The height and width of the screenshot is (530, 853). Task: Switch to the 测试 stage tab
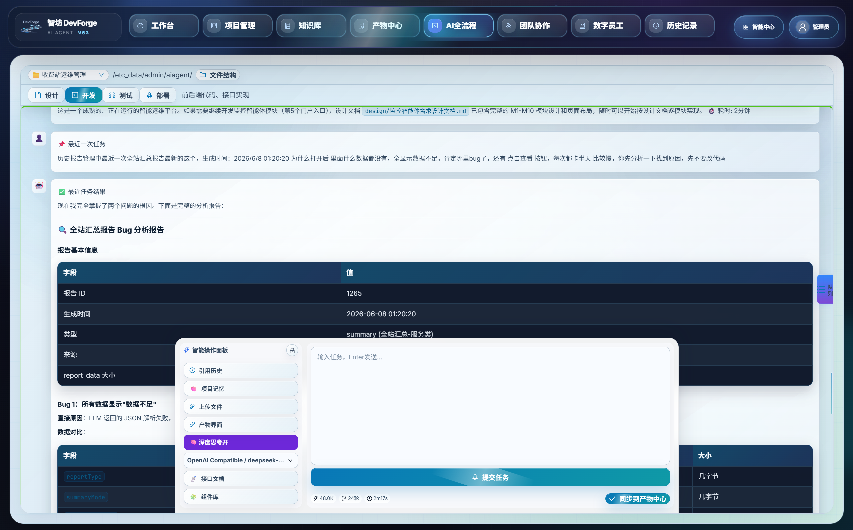(121, 95)
